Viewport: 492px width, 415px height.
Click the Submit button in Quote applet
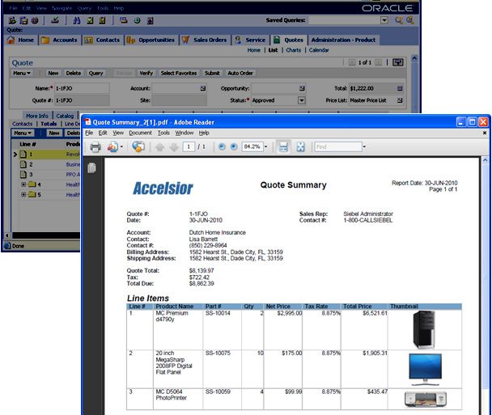point(212,73)
